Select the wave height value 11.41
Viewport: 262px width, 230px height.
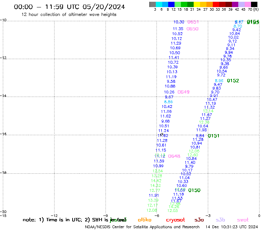tap(174, 58)
